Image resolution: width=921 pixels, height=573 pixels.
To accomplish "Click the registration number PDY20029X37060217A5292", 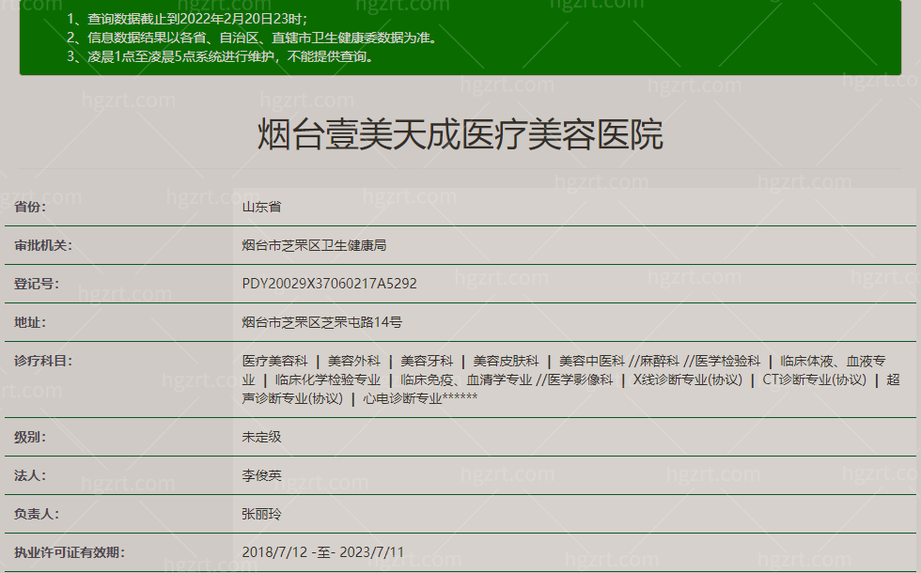I will click(330, 284).
